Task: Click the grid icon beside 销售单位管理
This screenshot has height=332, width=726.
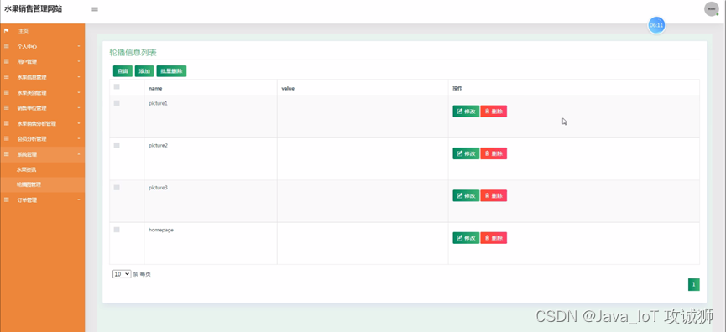Action: tap(7, 108)
